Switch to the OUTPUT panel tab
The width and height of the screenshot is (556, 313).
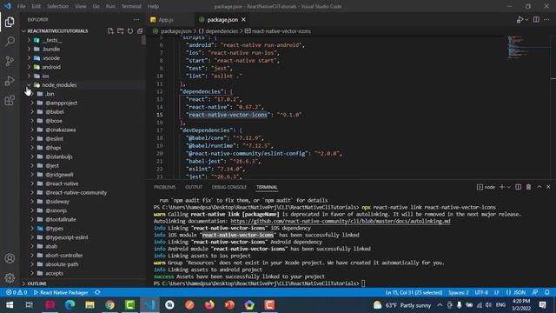pos(194,187)
